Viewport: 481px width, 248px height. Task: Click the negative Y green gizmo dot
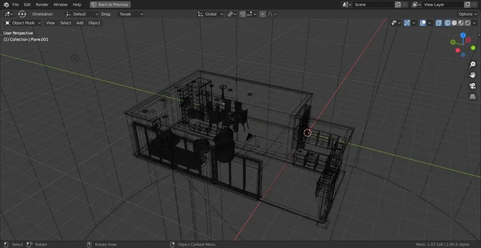[473, 48]
